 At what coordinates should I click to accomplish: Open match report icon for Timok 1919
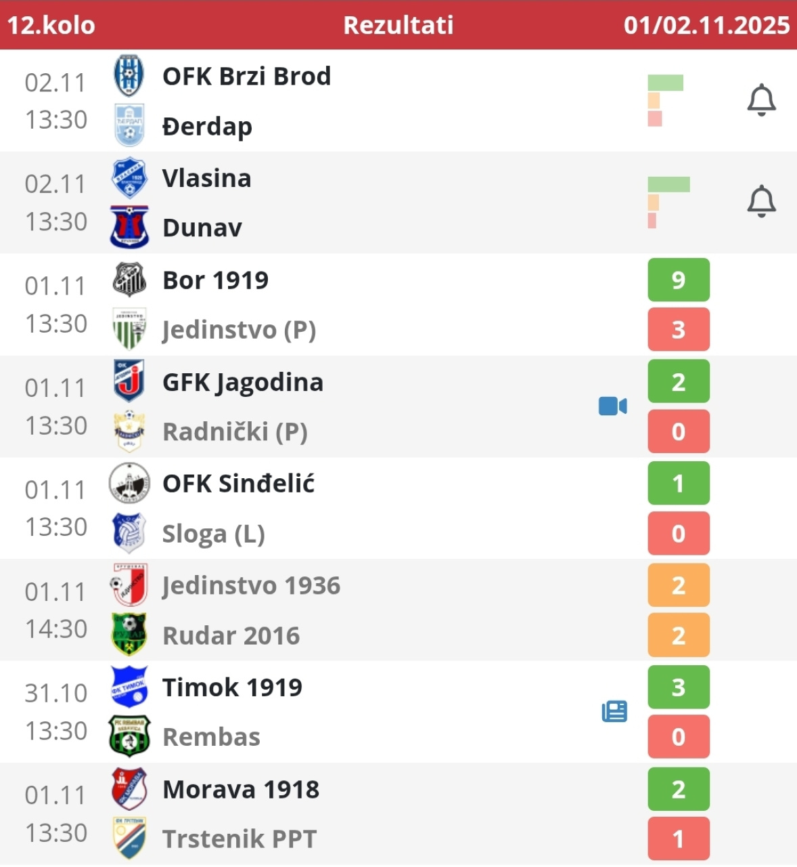tap(614, 711)
